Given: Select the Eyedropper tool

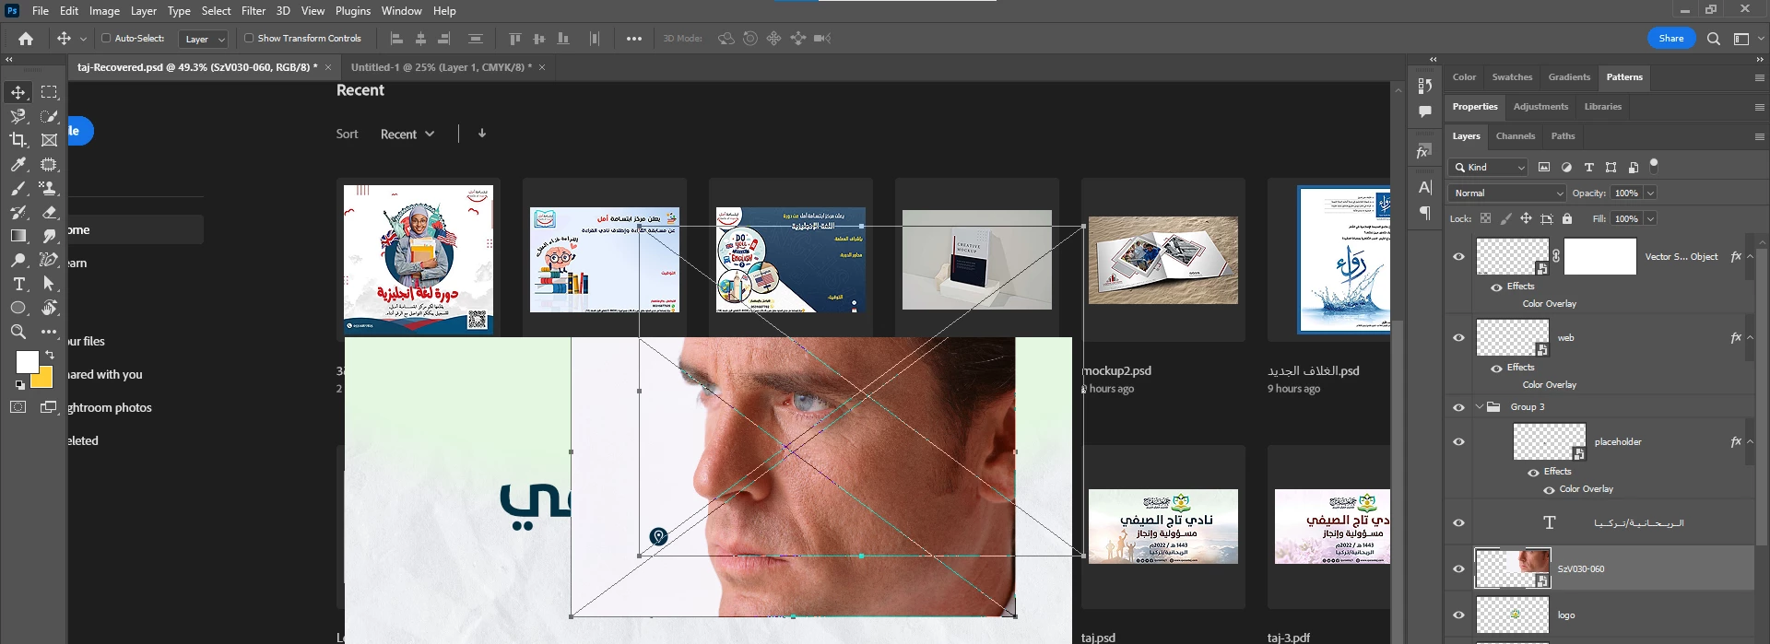Looking at the screenshot, I should 18,164.
